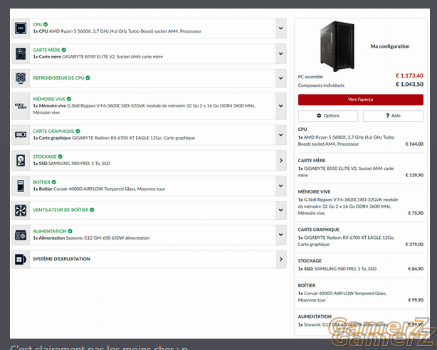
Task: Select Corsair 4000D AIRFLOW case row text
Action: click(x=99, y=189)
